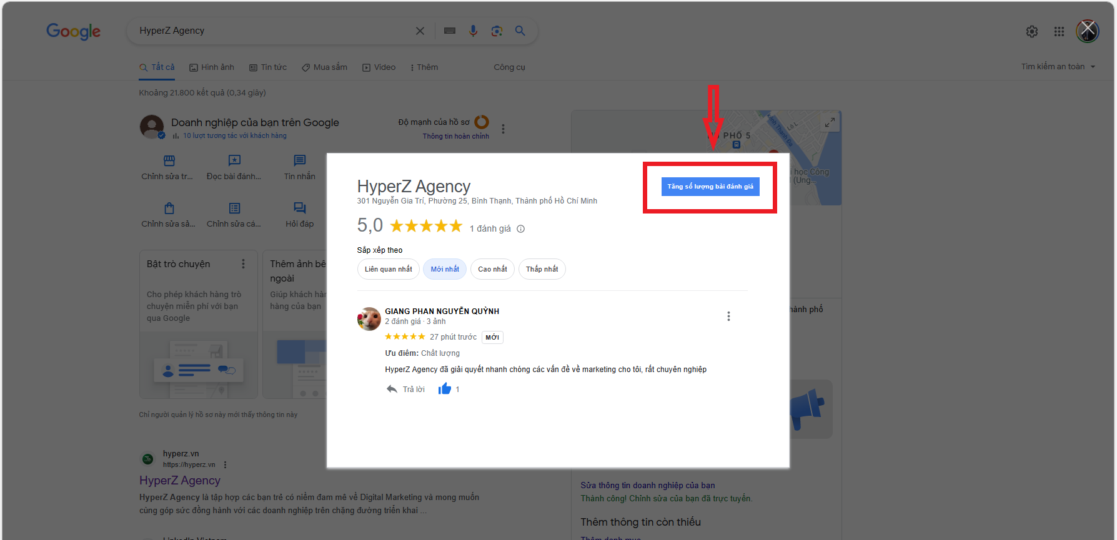
Task: Click Trả lời to reply to review
Action: coord(406,389)
